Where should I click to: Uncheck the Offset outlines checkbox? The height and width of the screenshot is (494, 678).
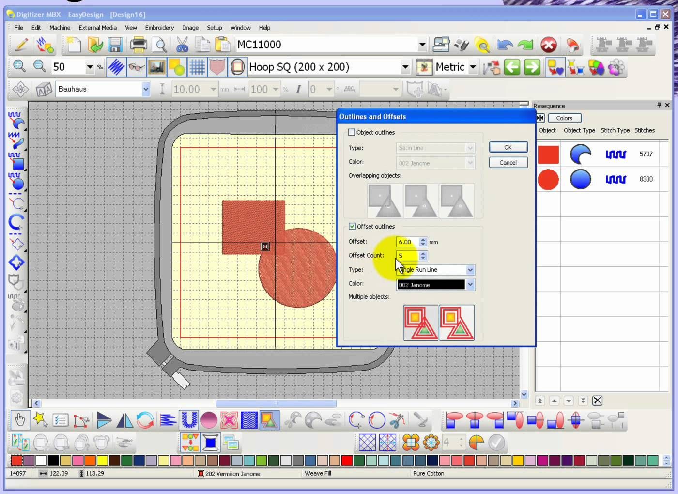pos(352,226)
